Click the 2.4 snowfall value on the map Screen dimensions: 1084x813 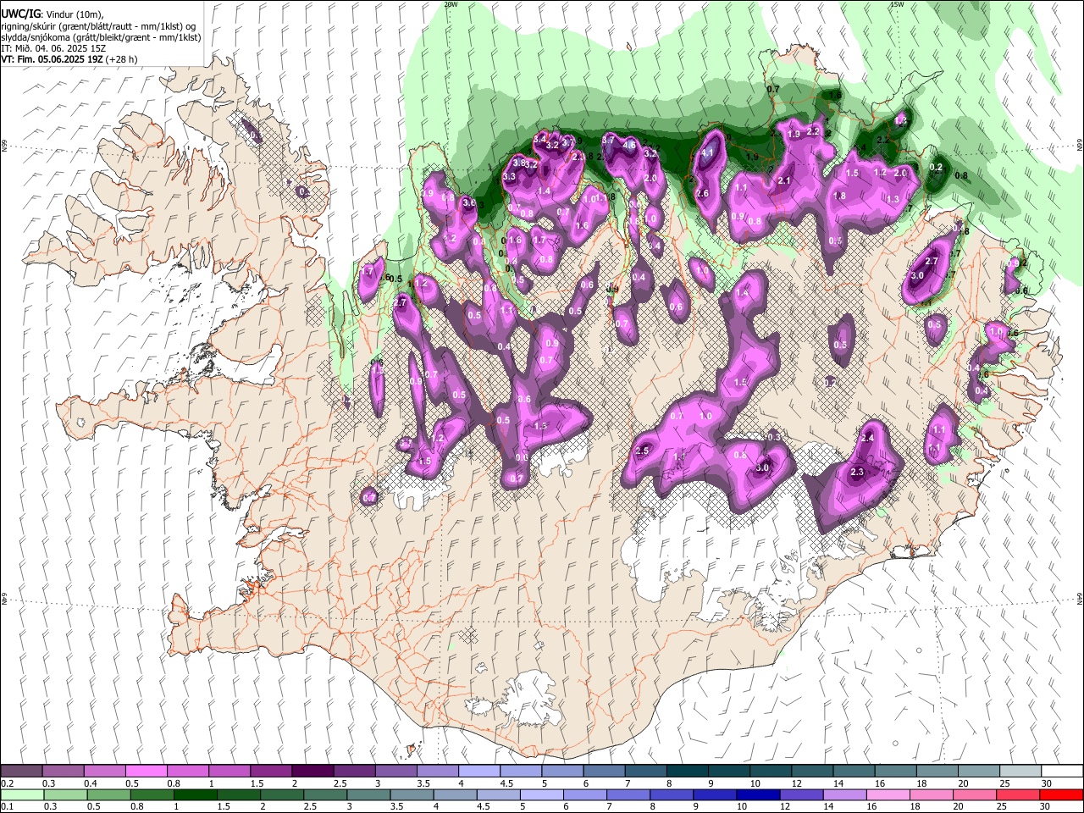pos(867,439)
